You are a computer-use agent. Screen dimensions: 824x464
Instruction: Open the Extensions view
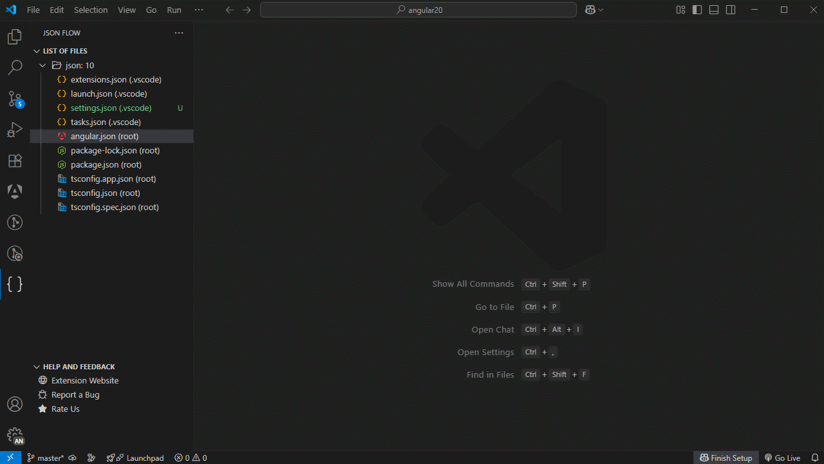14,160
